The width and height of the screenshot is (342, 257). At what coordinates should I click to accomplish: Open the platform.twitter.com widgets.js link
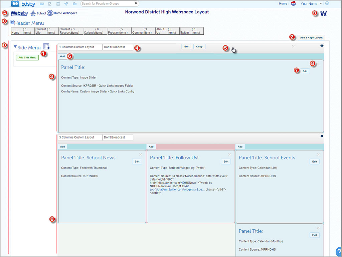[177, 190]
